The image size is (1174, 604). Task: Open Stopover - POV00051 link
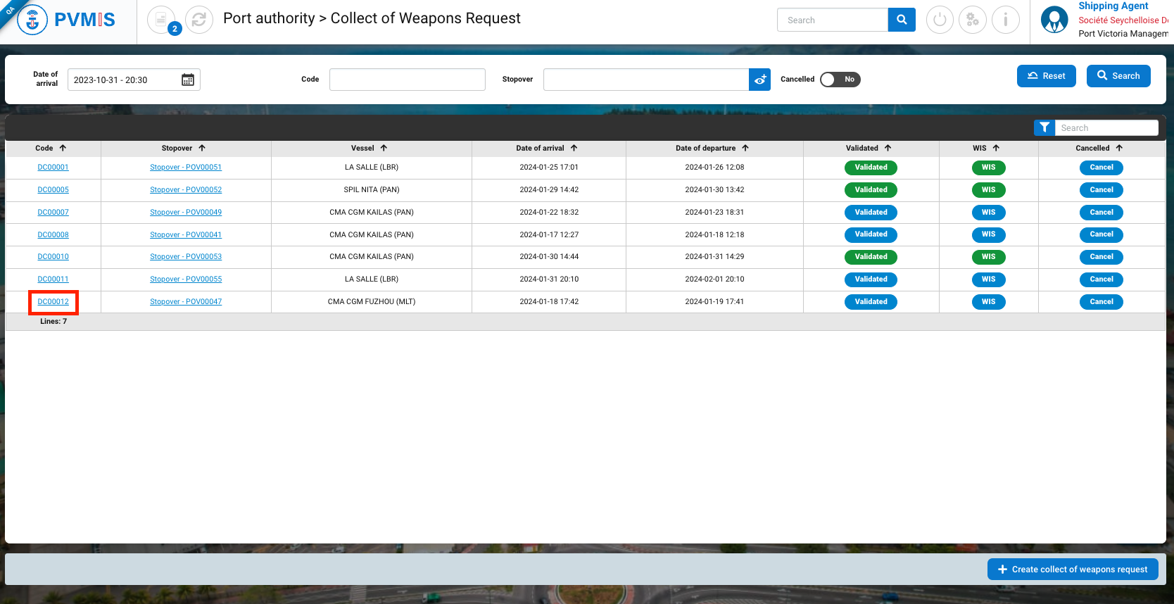186,168
